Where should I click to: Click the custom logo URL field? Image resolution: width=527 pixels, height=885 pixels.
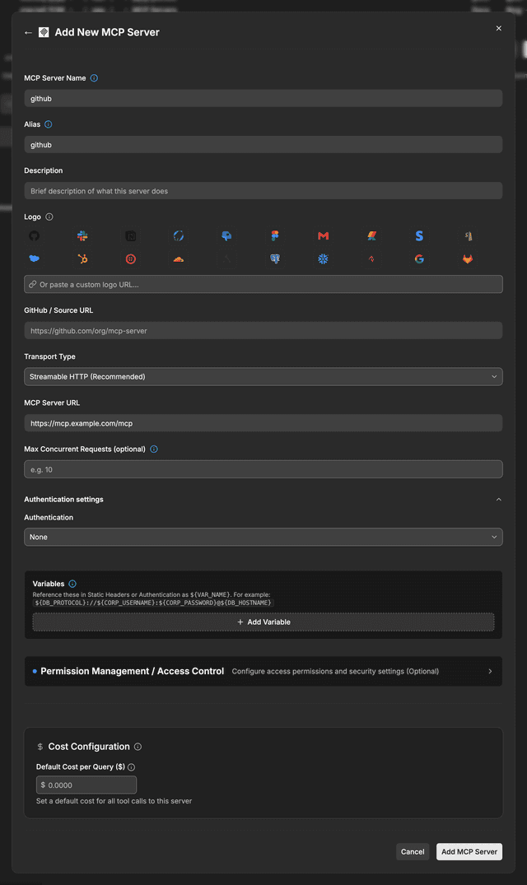coord(263,285)
